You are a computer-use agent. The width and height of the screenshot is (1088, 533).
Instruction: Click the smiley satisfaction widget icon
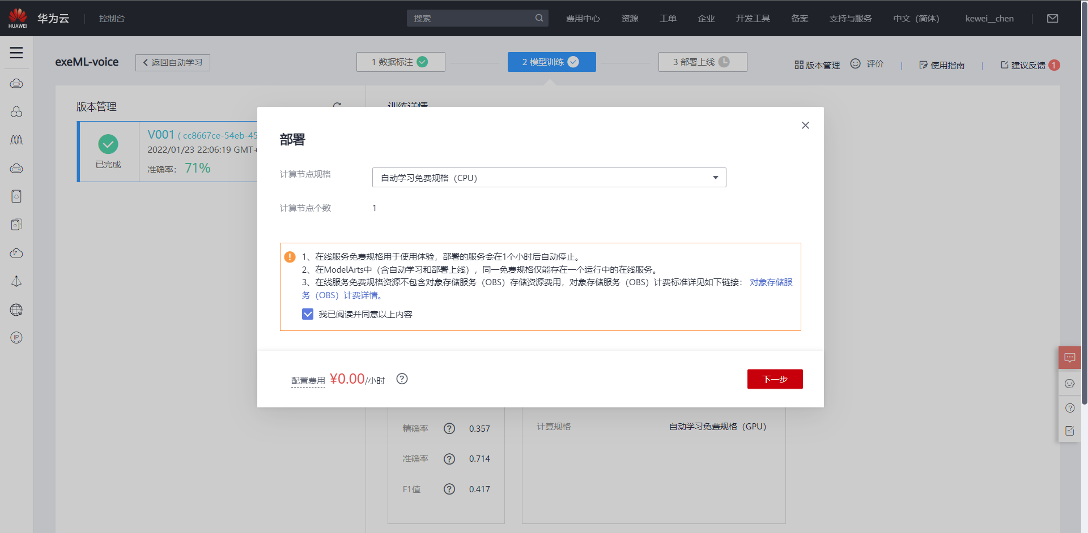tap(1070, 384)
